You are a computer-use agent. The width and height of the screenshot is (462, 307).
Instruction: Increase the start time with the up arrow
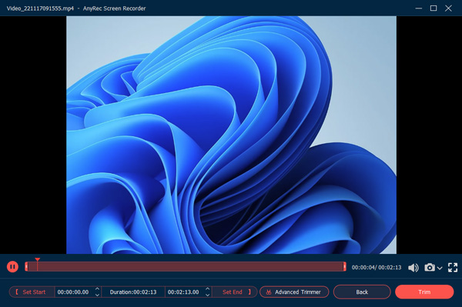click(x=97, y=289)
